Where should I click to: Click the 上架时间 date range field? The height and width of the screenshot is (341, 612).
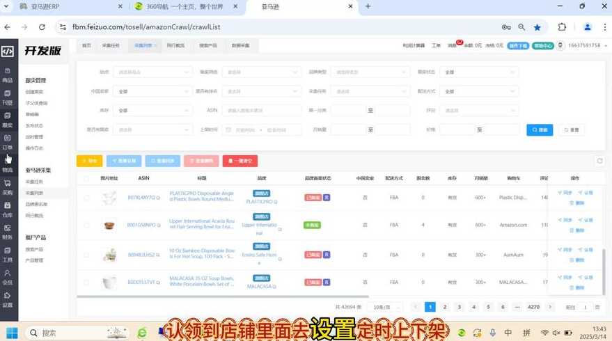coord(262,130)
